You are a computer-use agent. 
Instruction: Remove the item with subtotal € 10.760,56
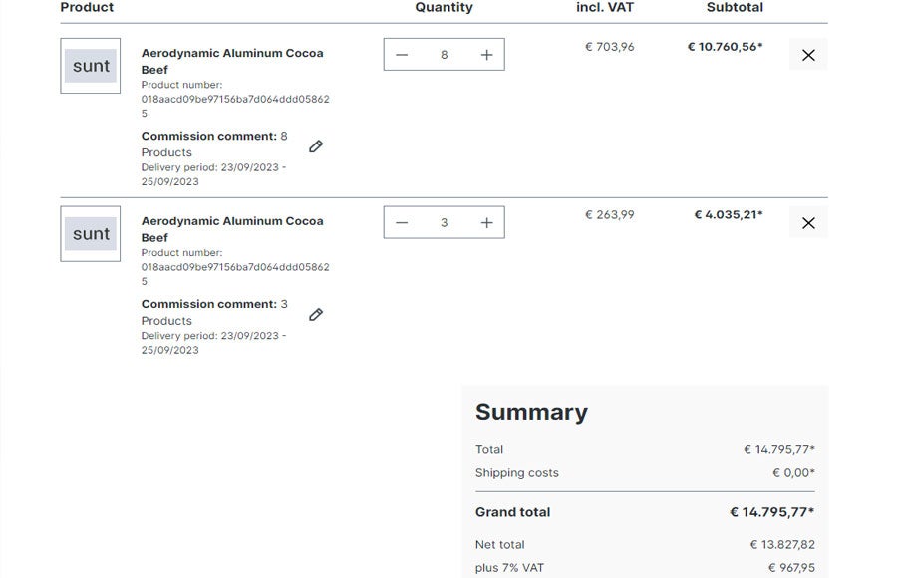808,55
